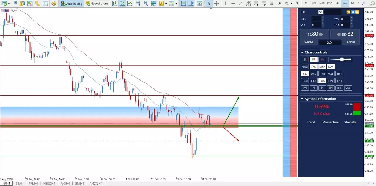
Task: Open the Strategy Tester icon
Action: point(54,4)
